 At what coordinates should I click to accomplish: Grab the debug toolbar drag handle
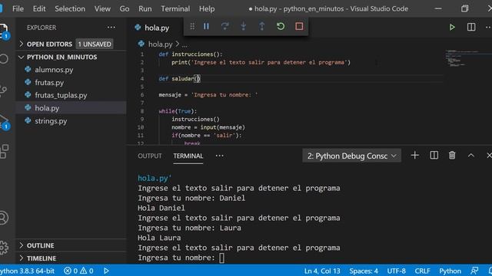[192, 26]
